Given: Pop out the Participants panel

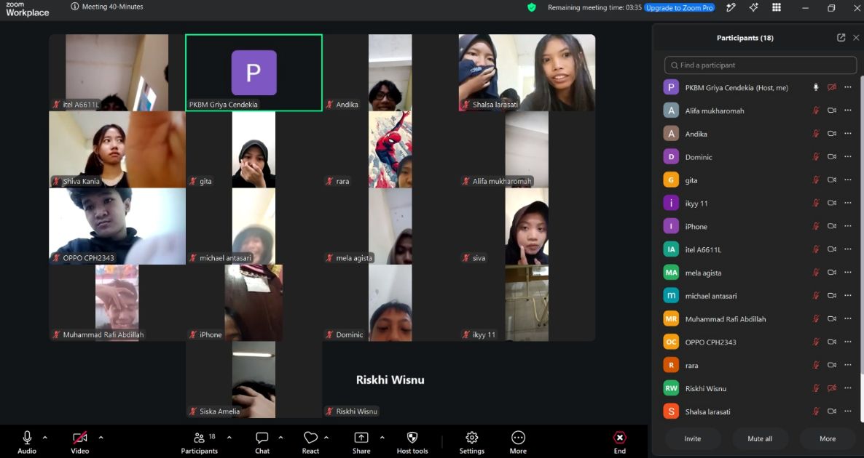Looking at the screenshot, I should [x=841, y=38].
